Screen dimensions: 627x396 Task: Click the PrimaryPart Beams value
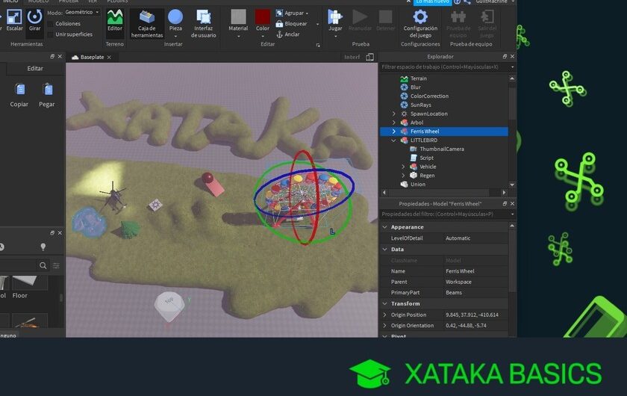[475, 292]
